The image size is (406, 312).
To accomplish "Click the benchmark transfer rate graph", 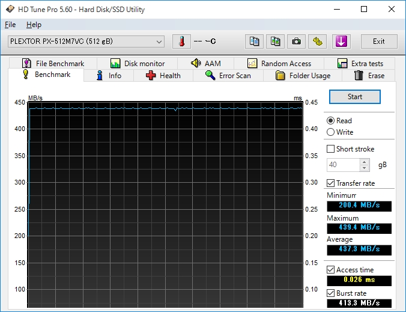I will pyautogui.click(x=165, y=205).
